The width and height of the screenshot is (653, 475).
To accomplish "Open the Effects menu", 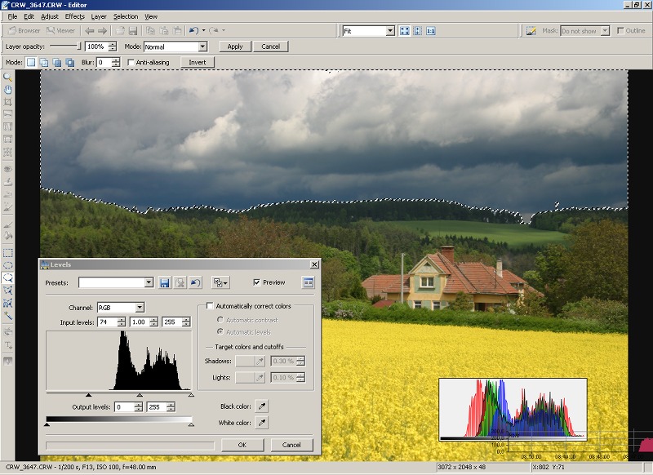I will 74,16.
